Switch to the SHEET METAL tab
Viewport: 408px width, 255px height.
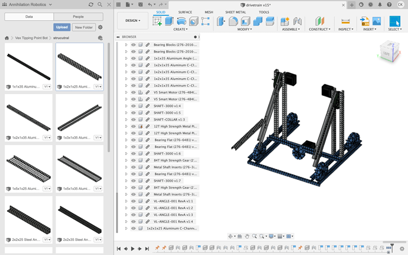(235, 12)
